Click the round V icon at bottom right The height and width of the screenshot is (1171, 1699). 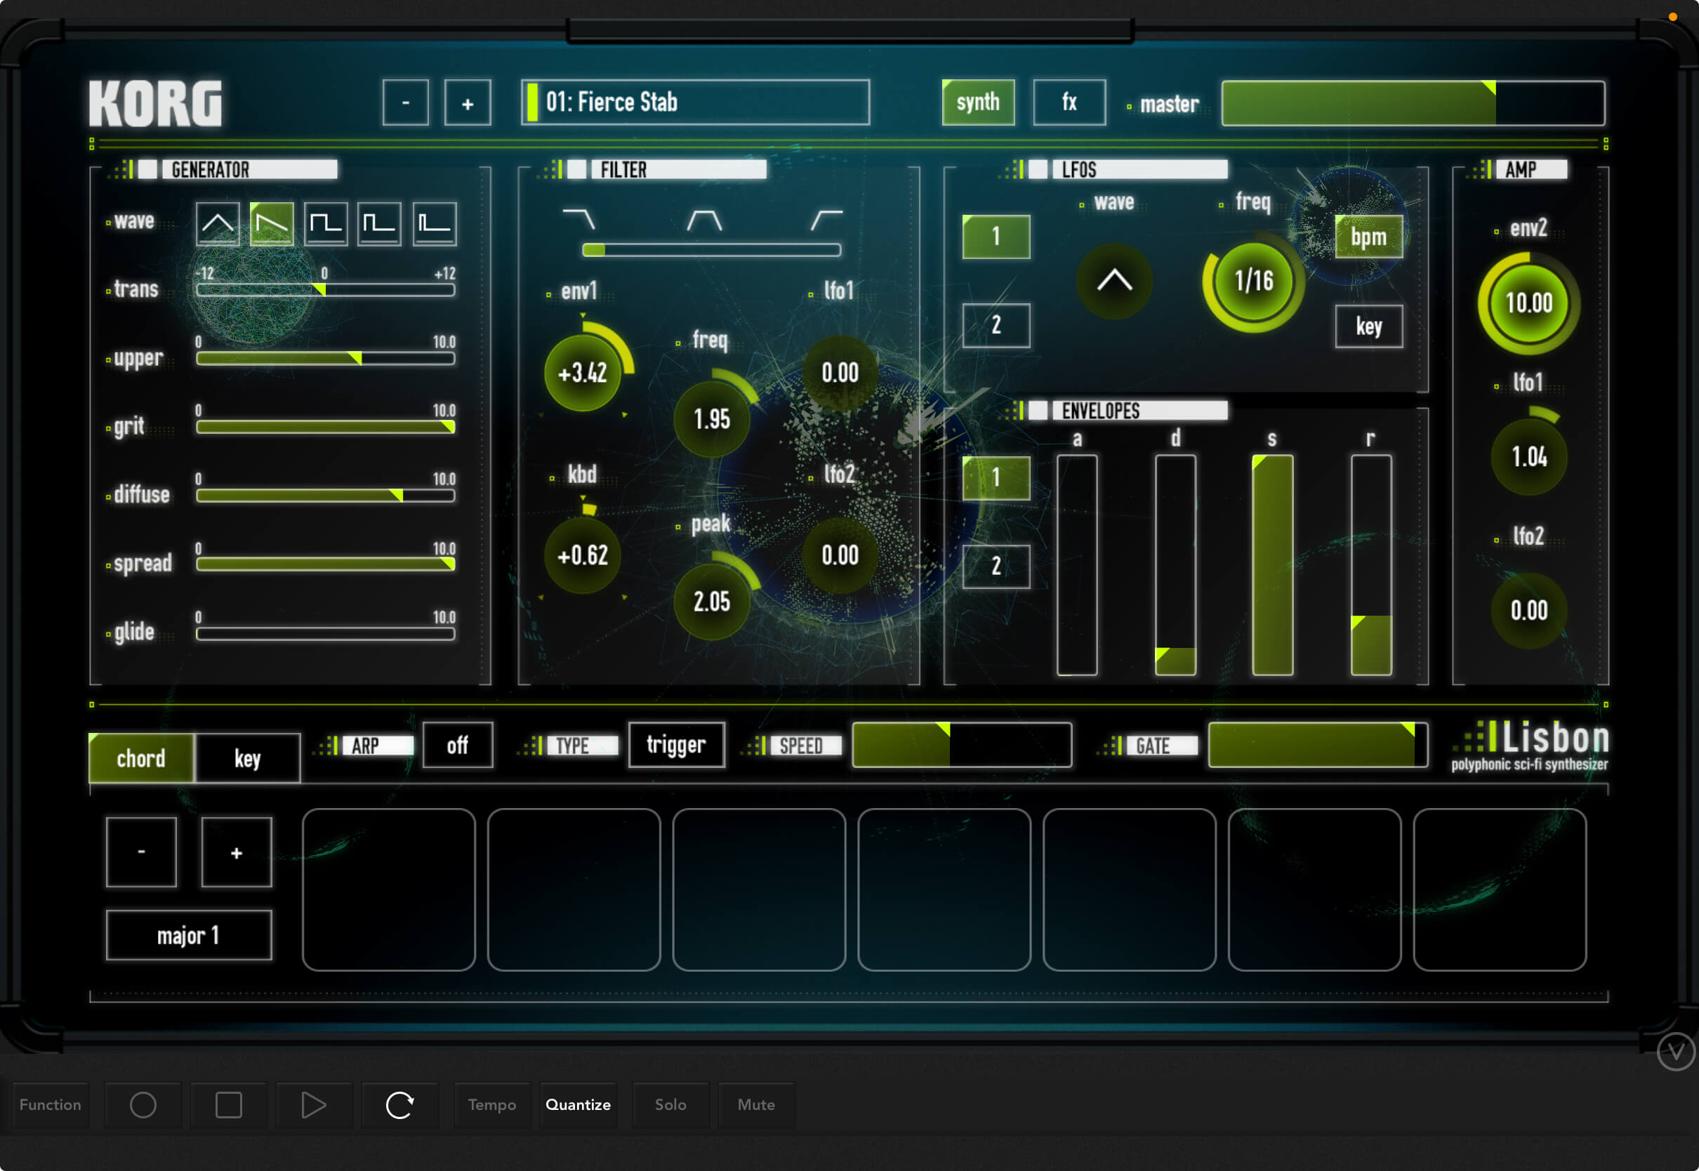pyautogui.click(x=1677, y=1052)
